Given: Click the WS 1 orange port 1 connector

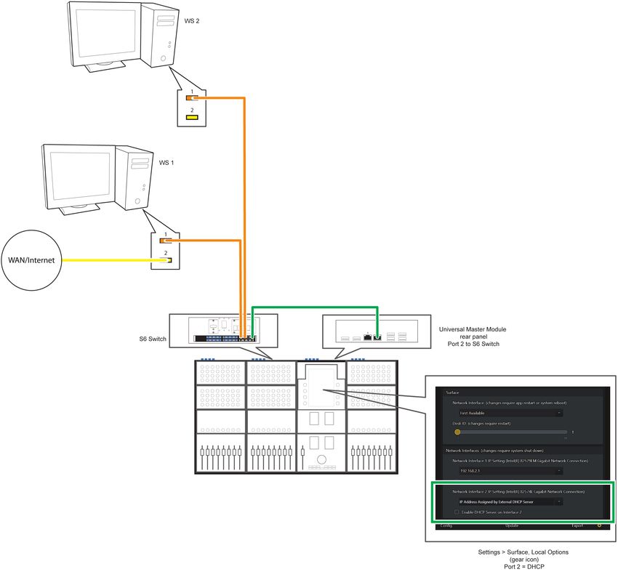Looking at the screenshot, I should [x=166, y=241].
